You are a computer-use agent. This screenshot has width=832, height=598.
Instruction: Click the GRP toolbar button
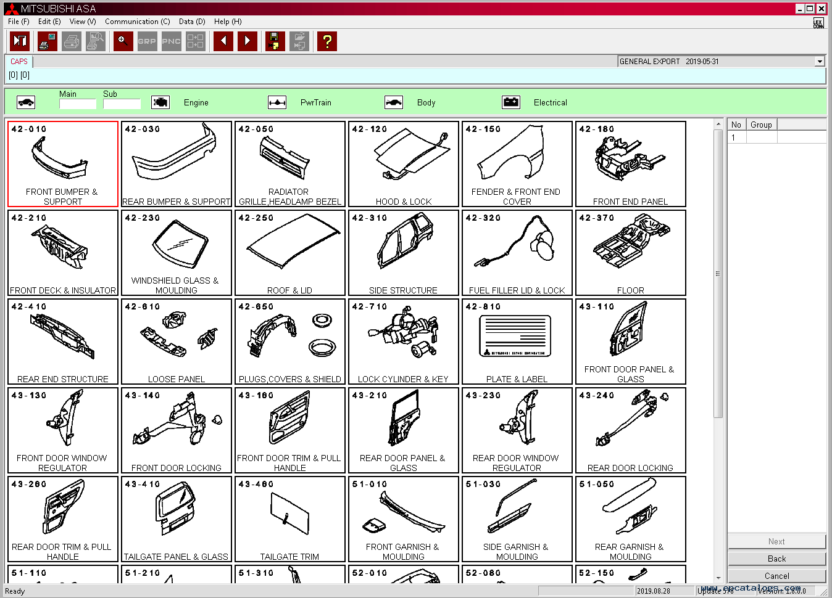point(147,41)
